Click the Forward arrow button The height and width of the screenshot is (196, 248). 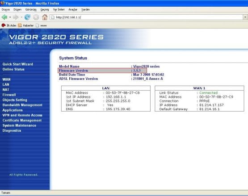click(x=16, y=17)
